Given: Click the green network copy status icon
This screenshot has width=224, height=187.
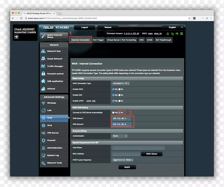Looking at the screenshot, I should 172,34.
